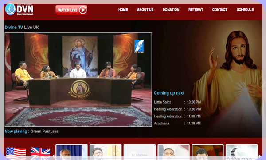Click the carousel right arrow
This screenshot has width=266, height=160.
tap(259, 156)
